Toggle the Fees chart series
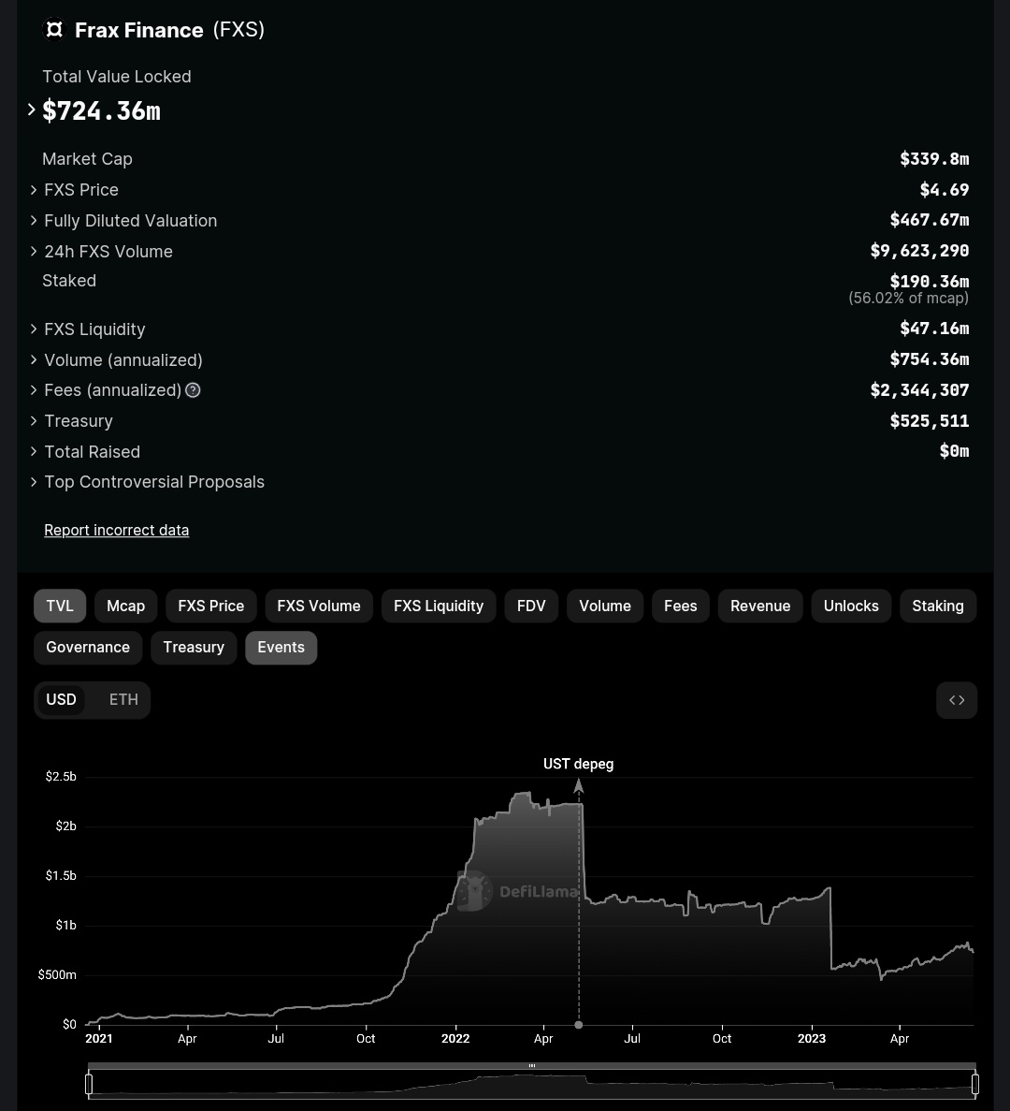1010x1111 pixels. click(x=680, y=606)
